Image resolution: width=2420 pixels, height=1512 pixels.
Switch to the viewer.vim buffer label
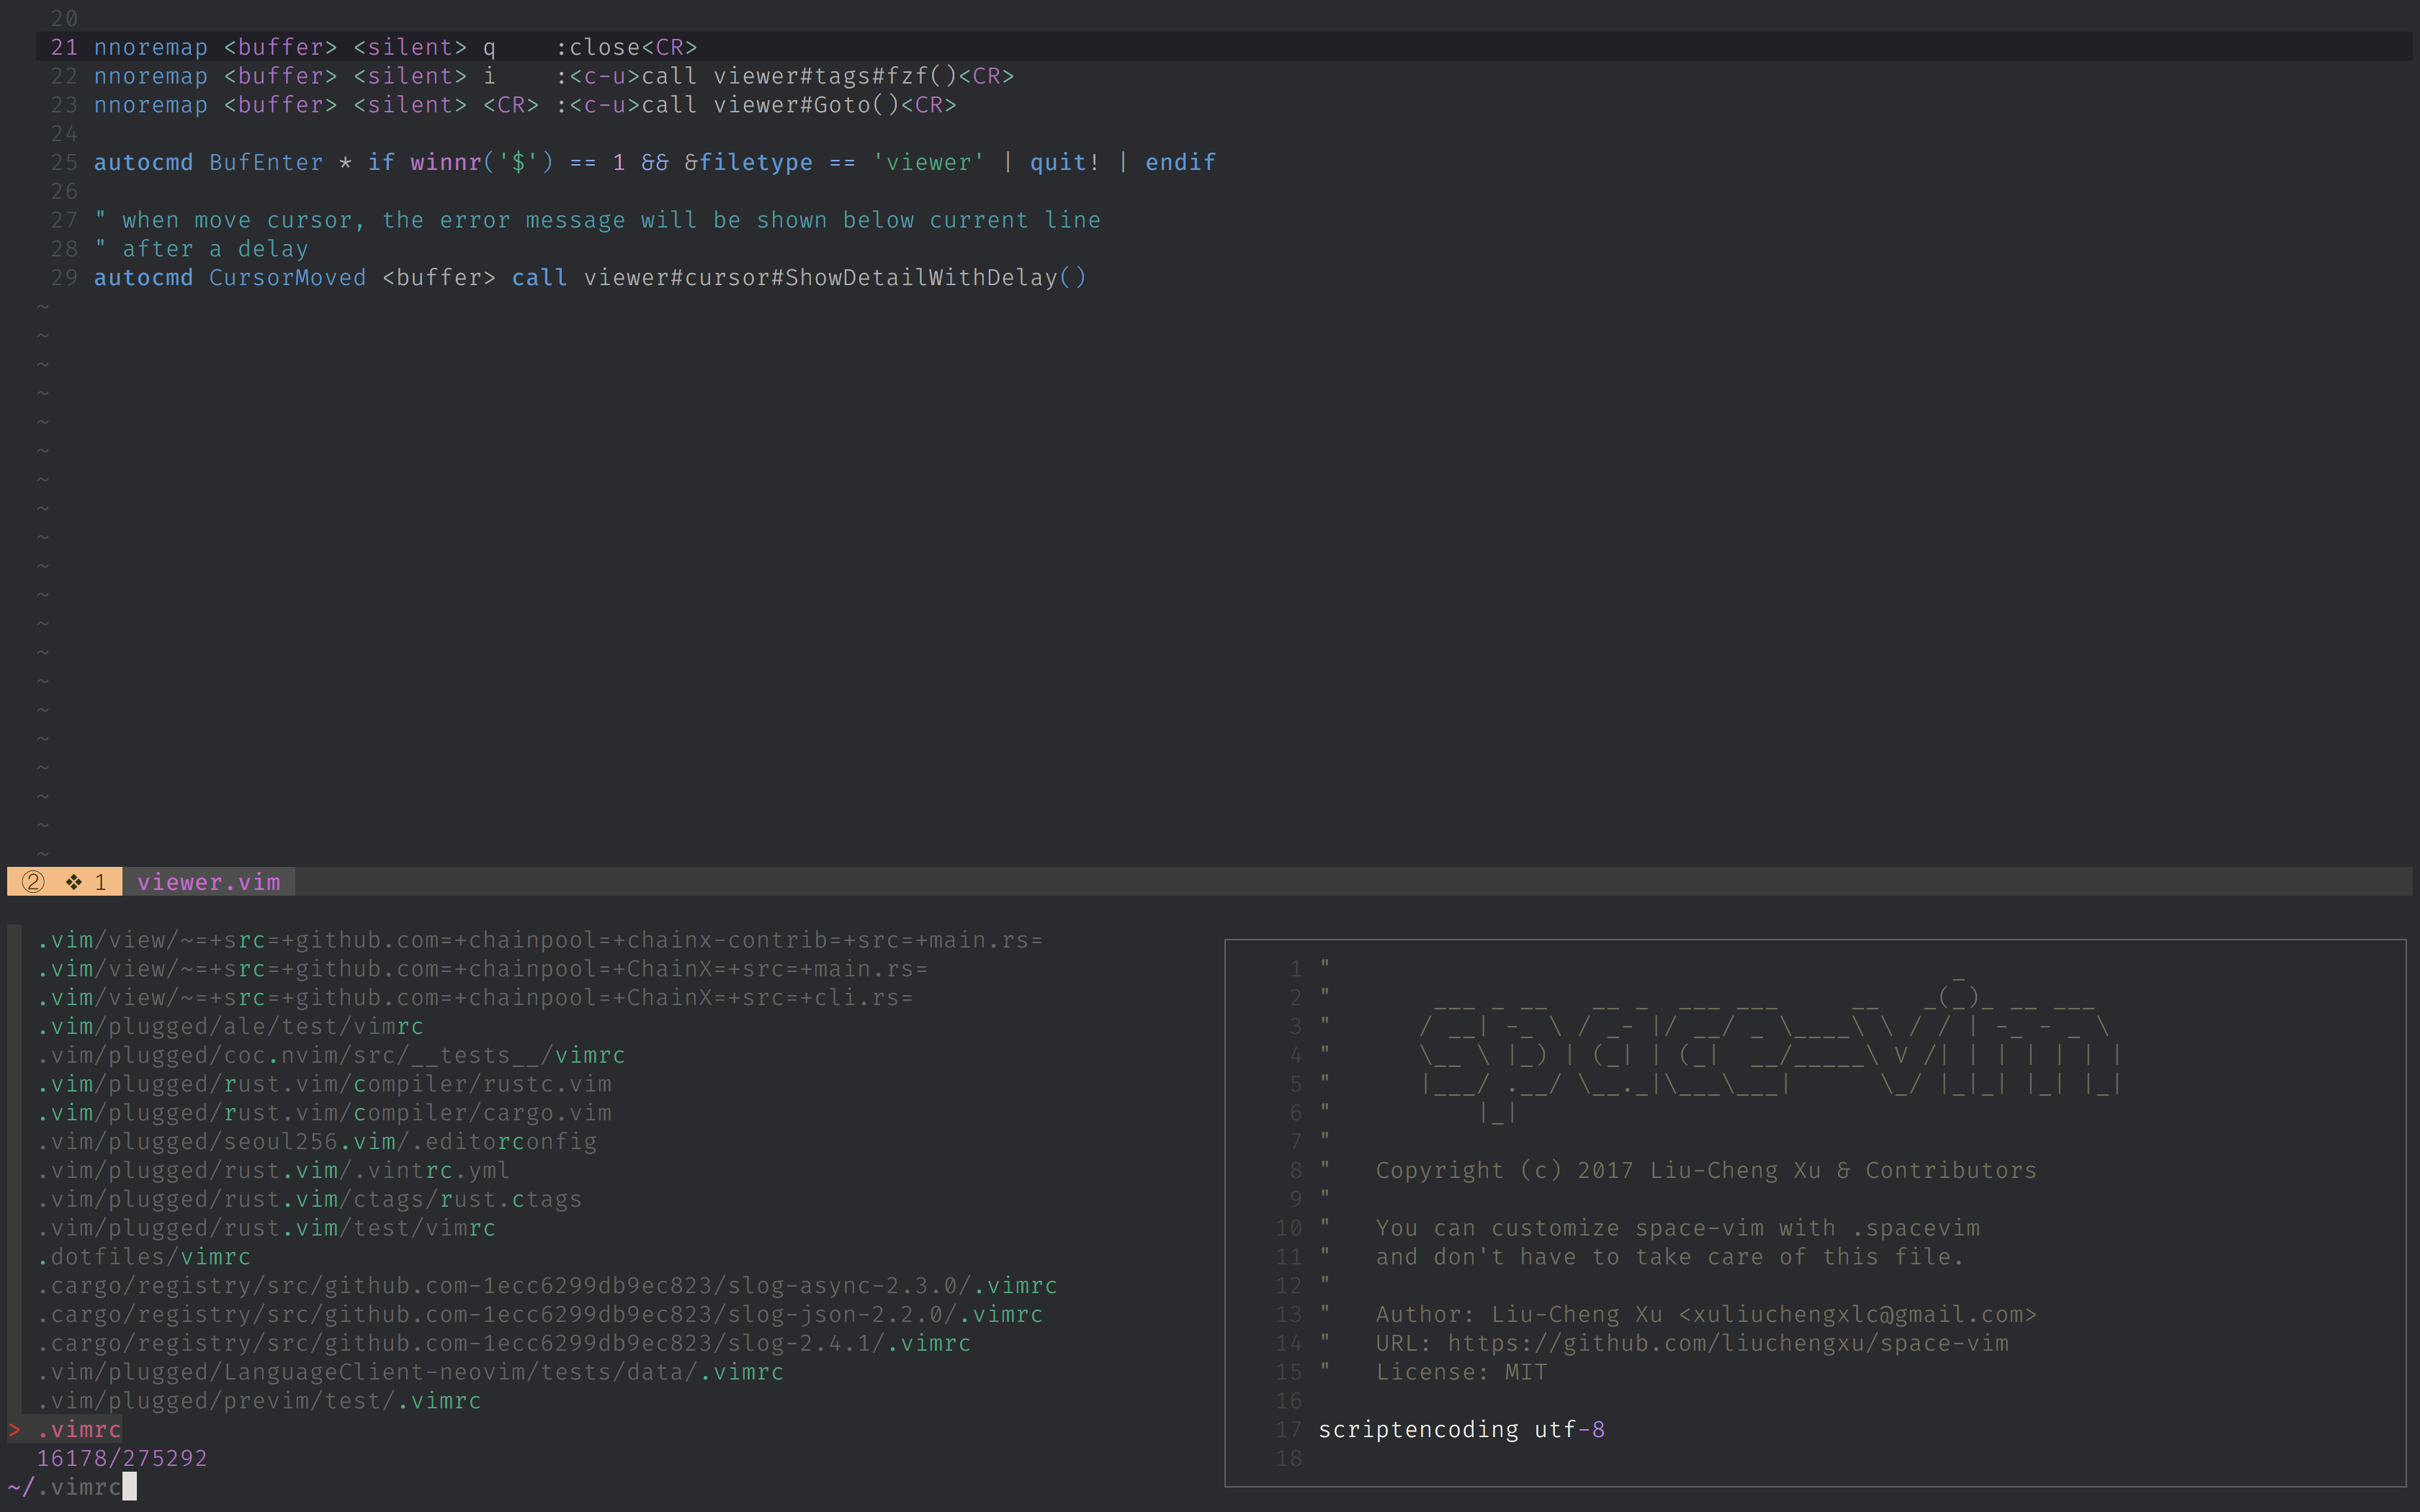208,882
